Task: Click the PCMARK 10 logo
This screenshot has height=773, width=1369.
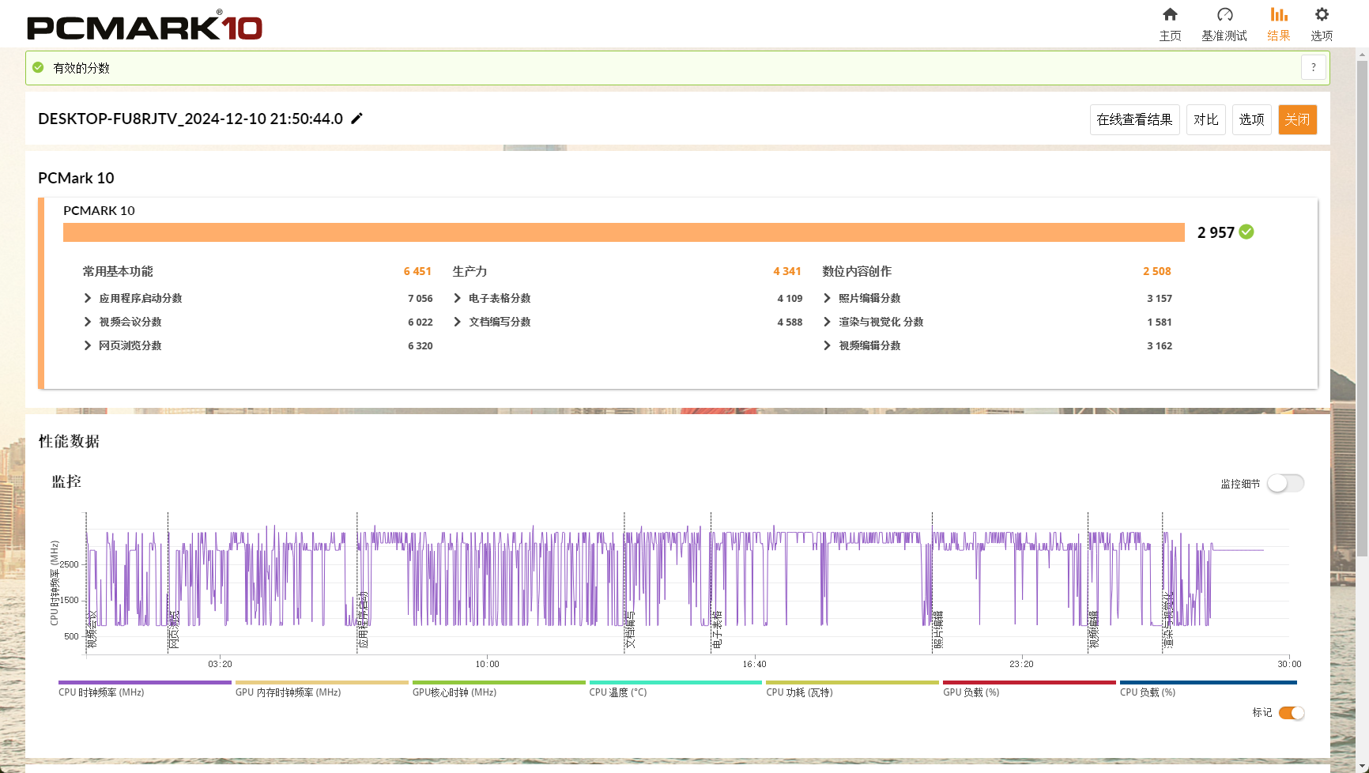Action: point(145,26)
